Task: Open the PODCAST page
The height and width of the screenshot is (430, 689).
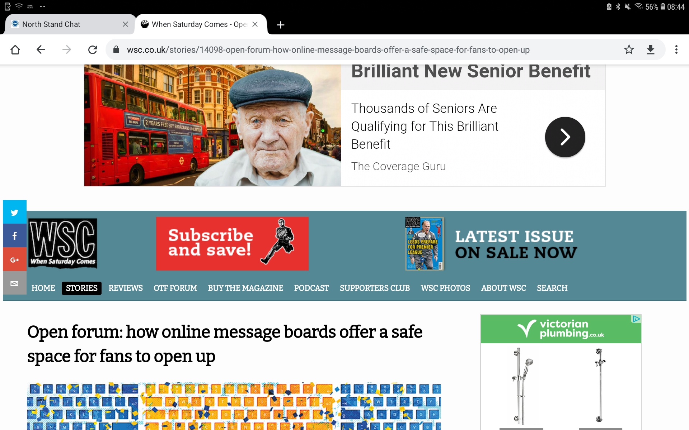Action: click(311, 288)
